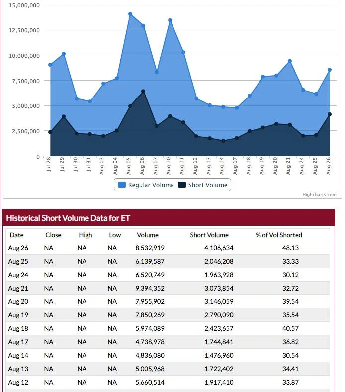The width and height of the screenshot is (345, 392).
Task: Click the Aug 05 regular volume peak point
Action: pos(130,14)
